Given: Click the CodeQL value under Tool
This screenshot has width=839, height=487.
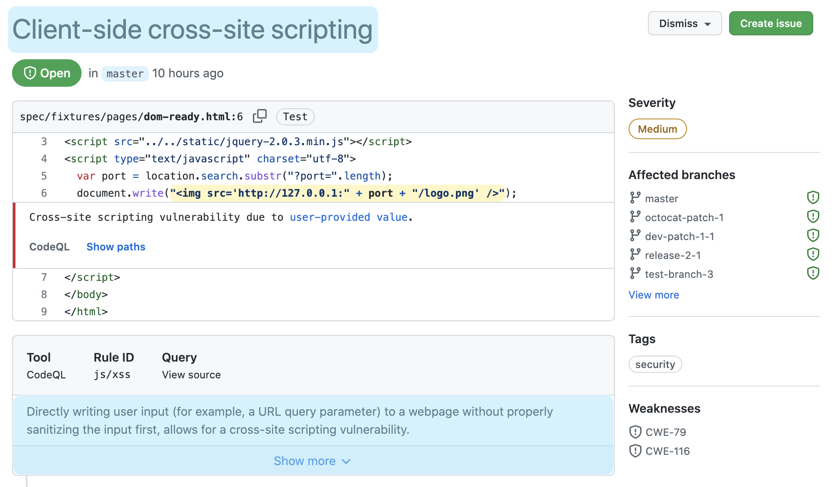Looking at the screenshot, I should click(46, 375).
